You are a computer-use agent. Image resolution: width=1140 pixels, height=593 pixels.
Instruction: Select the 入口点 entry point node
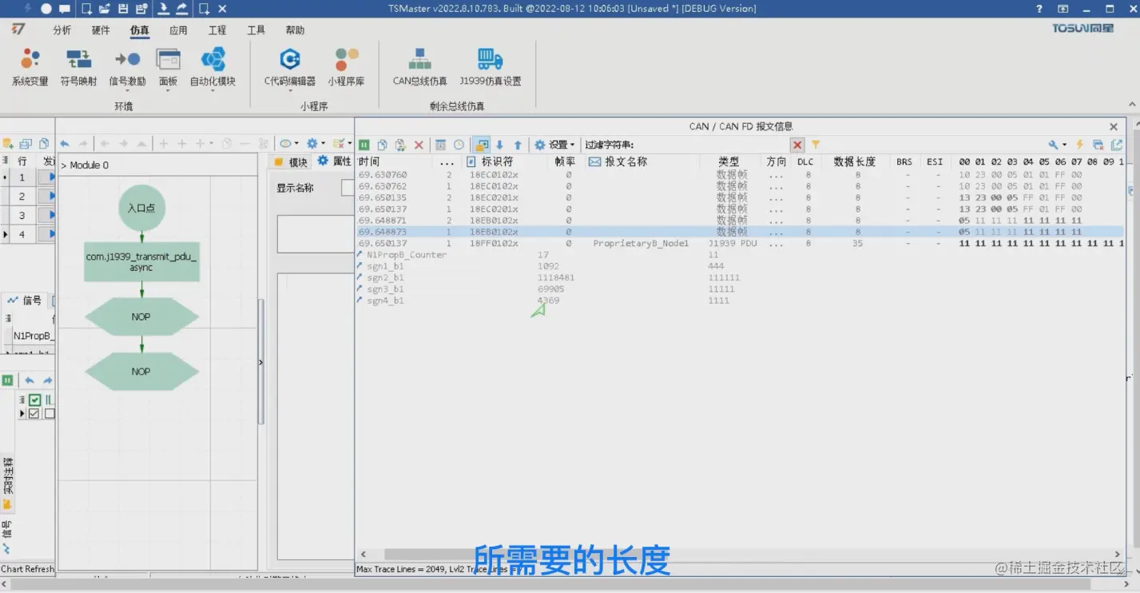pos(141,208)
